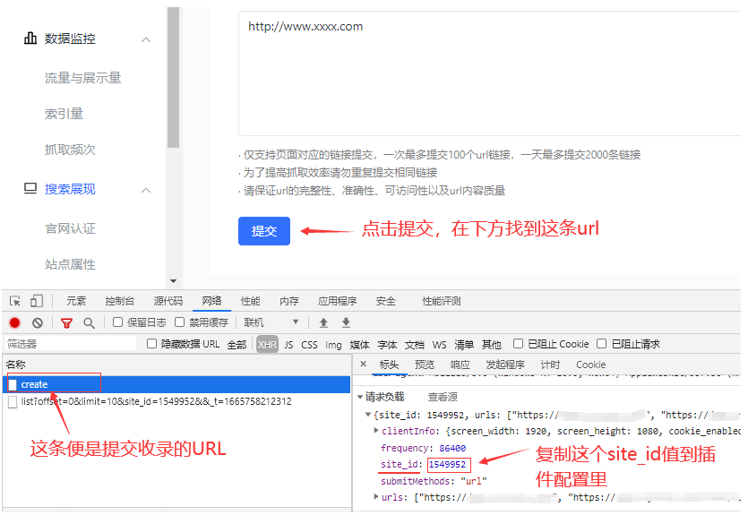Open network search magnifier icon
748x515 pixels.
[x=89, y=323]
